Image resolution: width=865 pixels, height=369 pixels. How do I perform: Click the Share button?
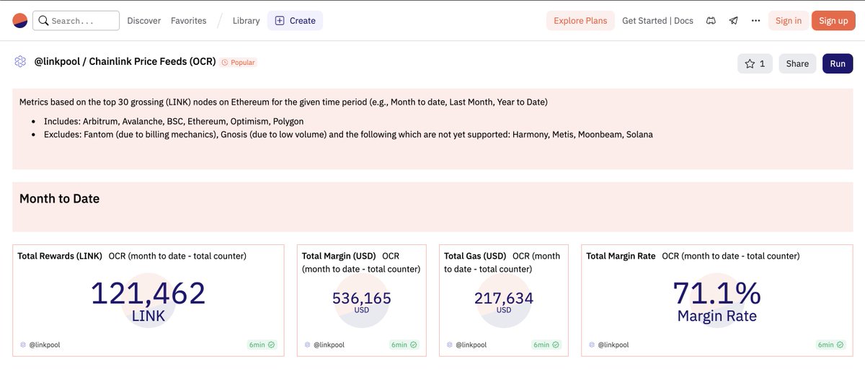797,63
